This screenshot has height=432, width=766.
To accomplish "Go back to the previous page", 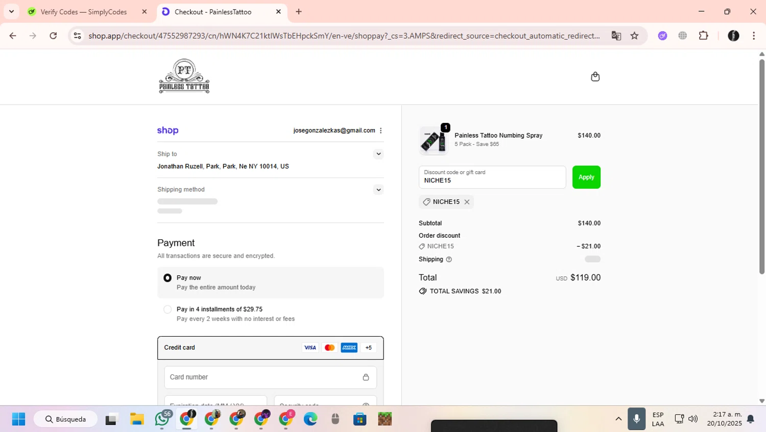I will (13, 36).
